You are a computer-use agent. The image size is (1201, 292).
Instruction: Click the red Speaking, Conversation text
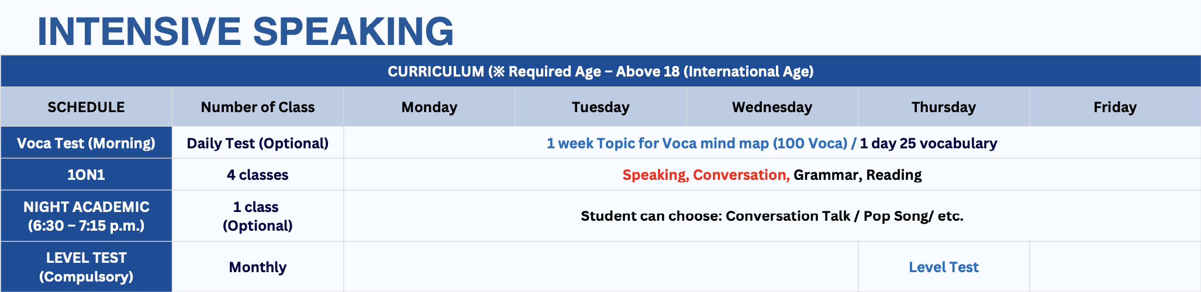tap(706, 175)
